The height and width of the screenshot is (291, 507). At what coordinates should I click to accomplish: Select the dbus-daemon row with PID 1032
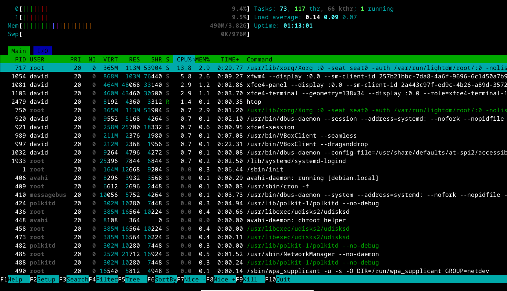click(x=253, y=152)
